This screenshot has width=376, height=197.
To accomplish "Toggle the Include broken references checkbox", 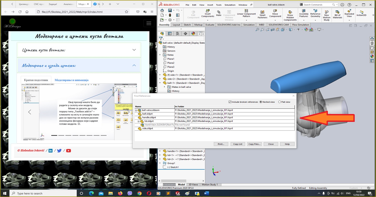I will pyautogui.click(x=230, y=102).
